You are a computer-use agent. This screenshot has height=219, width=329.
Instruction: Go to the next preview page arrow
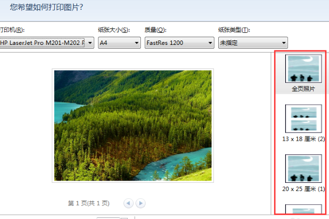pos(140,203)
